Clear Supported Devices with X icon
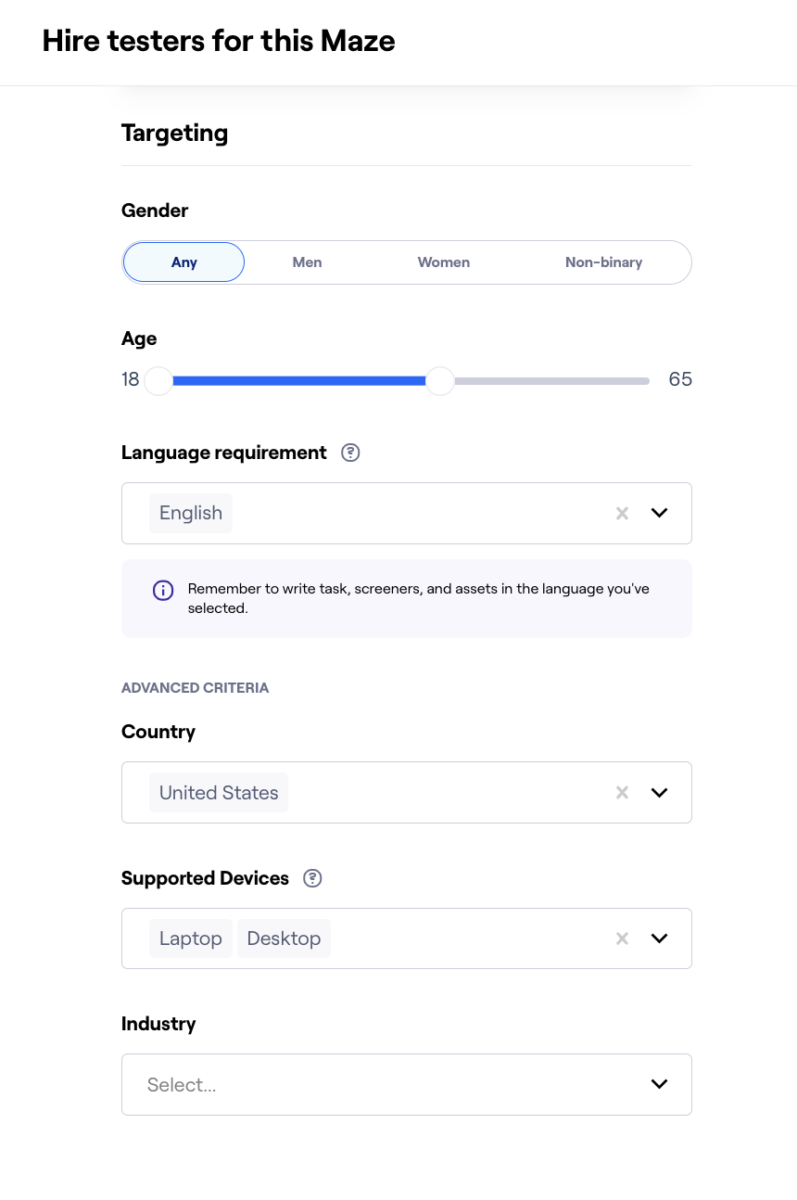This screenshot has width=797, height=1200. point(623,938)
